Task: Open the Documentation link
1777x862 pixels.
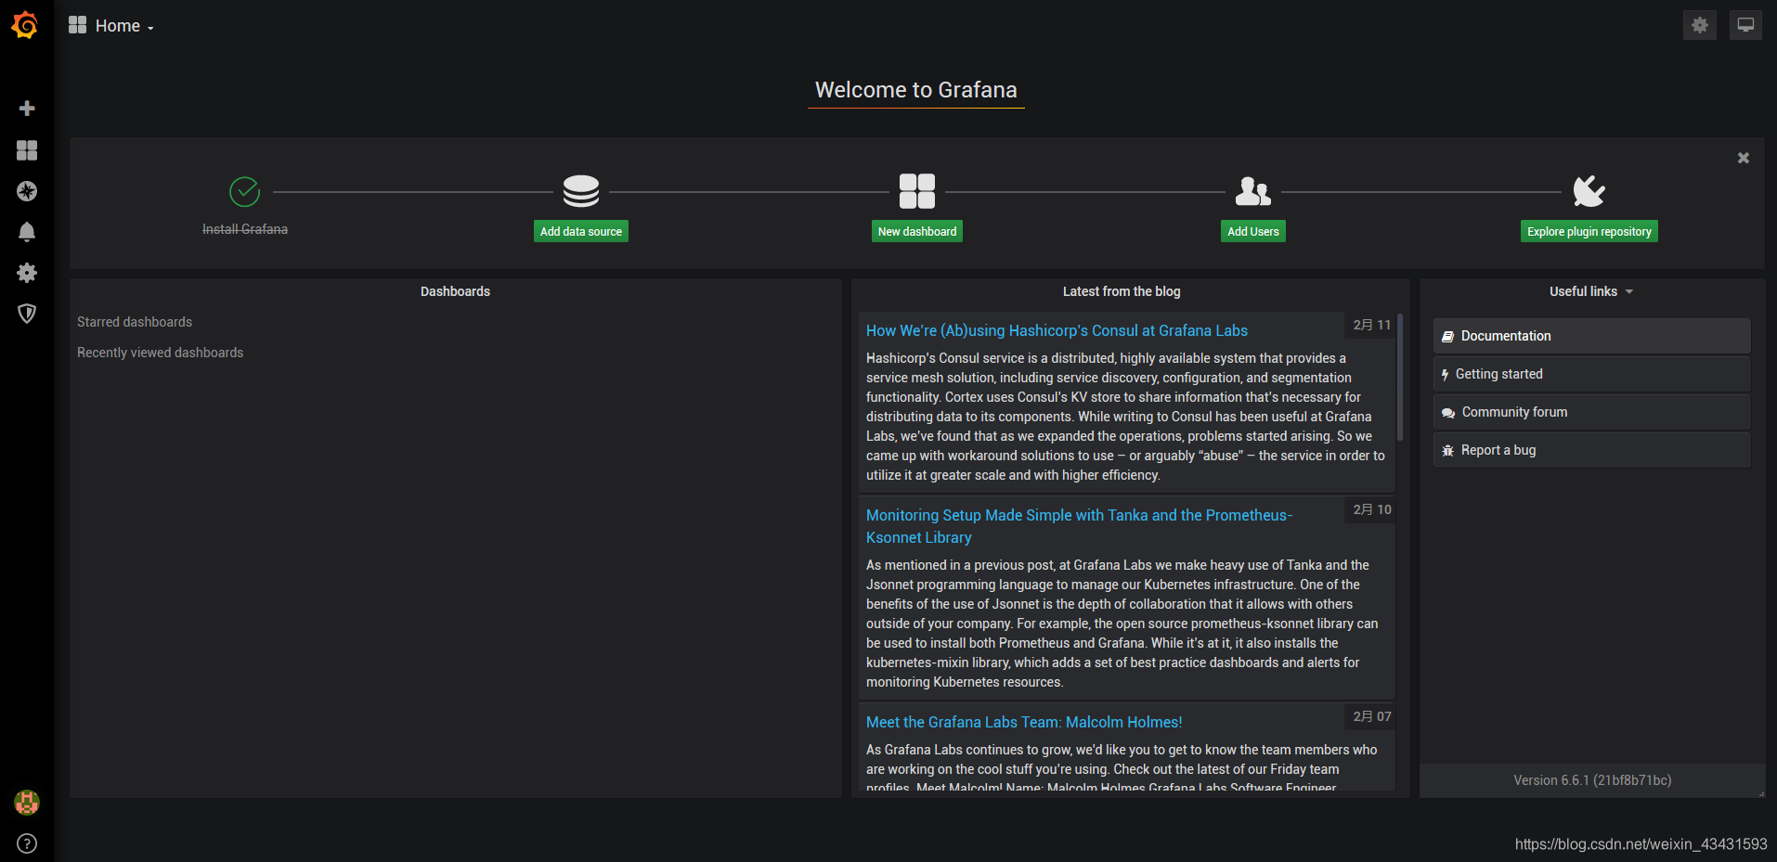Action: pos(1592,336)
